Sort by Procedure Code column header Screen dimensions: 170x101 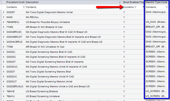tap(16, 2)
